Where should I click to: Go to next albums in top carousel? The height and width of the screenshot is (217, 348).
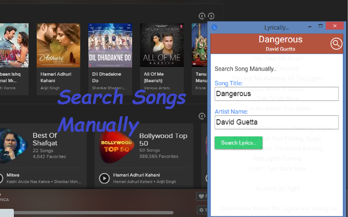pyautogui.click(x=211, y=16)
